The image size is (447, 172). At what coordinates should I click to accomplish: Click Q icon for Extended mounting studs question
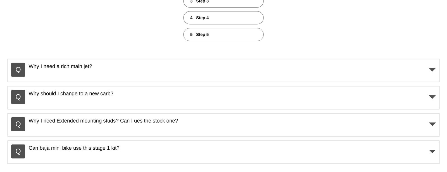point(18,124)
